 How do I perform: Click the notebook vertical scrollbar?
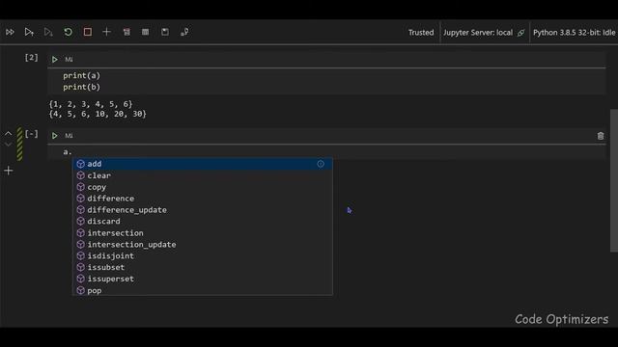[614, 180]
